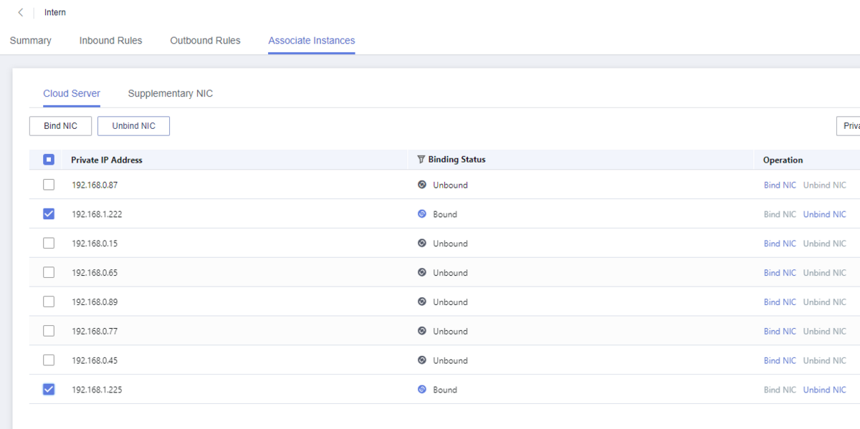860x429 pixels.
Task: Check the box for 192.168.0.87
Action: tap(49, 185)
